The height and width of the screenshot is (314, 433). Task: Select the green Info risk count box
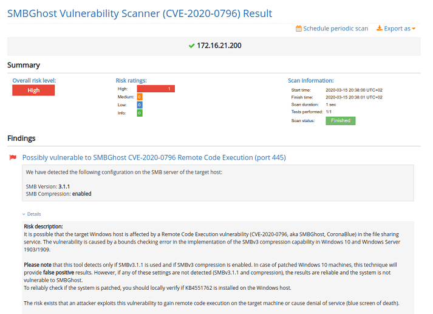tap(140, 113)
